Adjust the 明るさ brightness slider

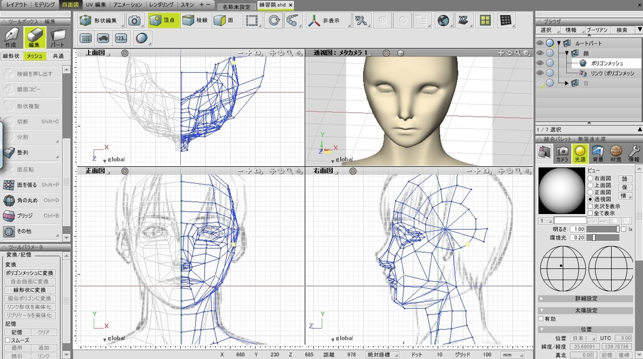click(617, 229)
